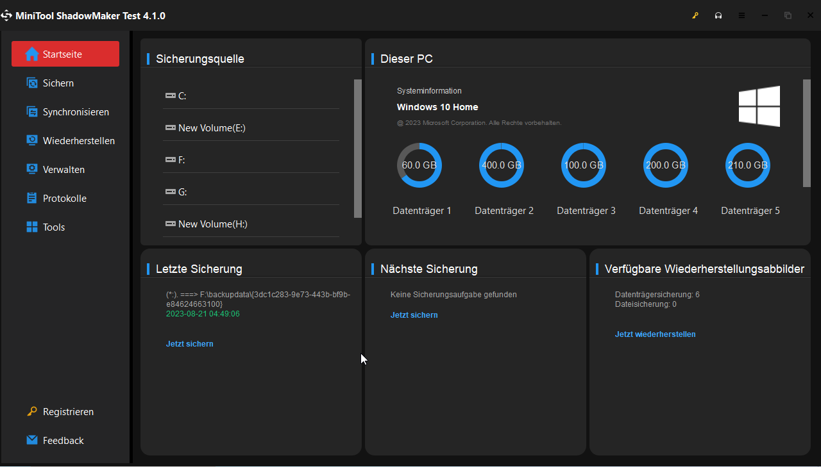Open the Startseite home icon
Viewport: 821px width, 467px height.
[32, 54]
